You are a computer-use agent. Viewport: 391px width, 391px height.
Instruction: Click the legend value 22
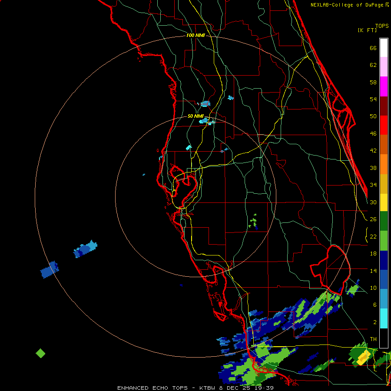click(x=373, y=237)
